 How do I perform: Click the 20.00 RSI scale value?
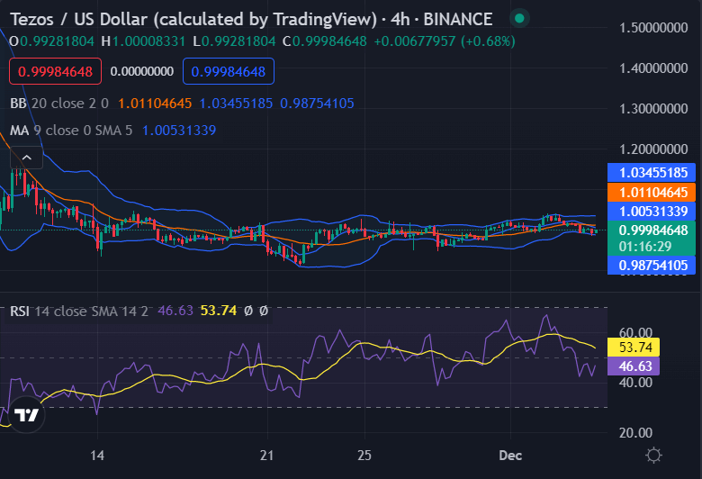pyautogui.click(x=635, y=433)
